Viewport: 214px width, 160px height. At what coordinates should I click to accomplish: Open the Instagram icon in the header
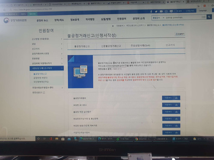166,12
